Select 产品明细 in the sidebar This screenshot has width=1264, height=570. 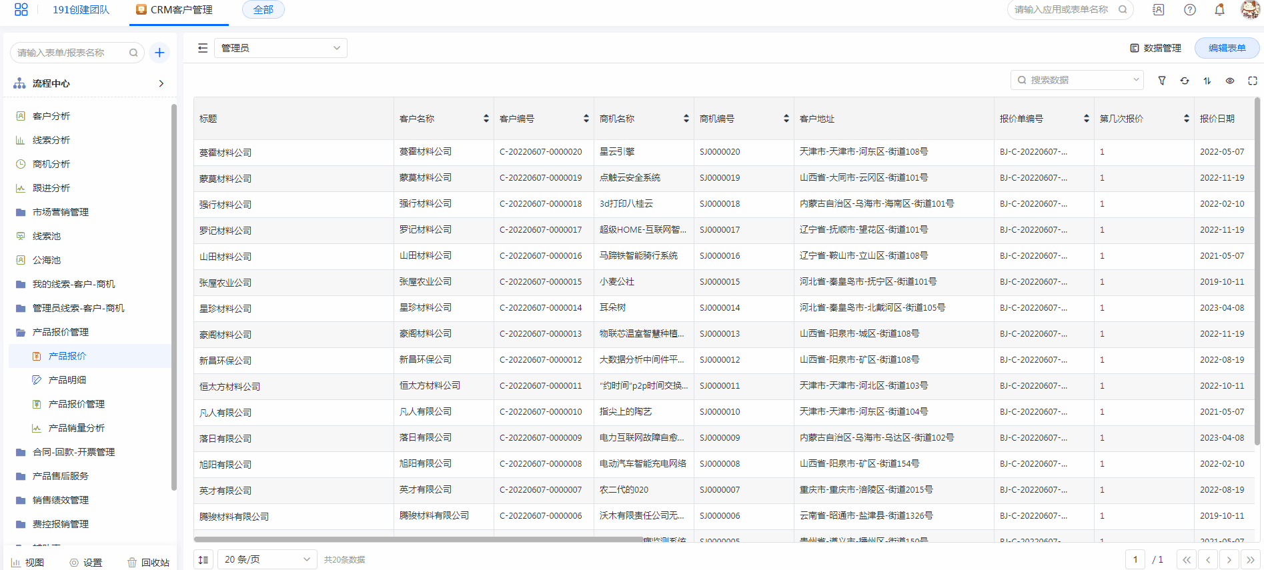coord(67,380)
